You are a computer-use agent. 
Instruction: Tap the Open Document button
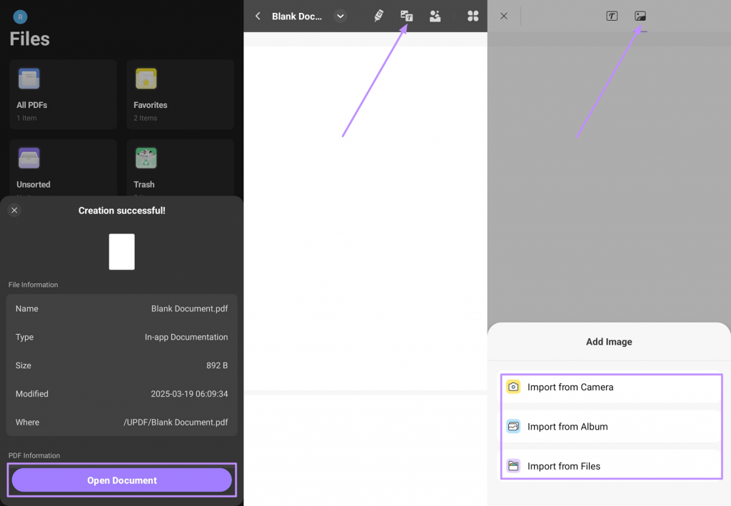pyautogui.click(x=121, y=480)
